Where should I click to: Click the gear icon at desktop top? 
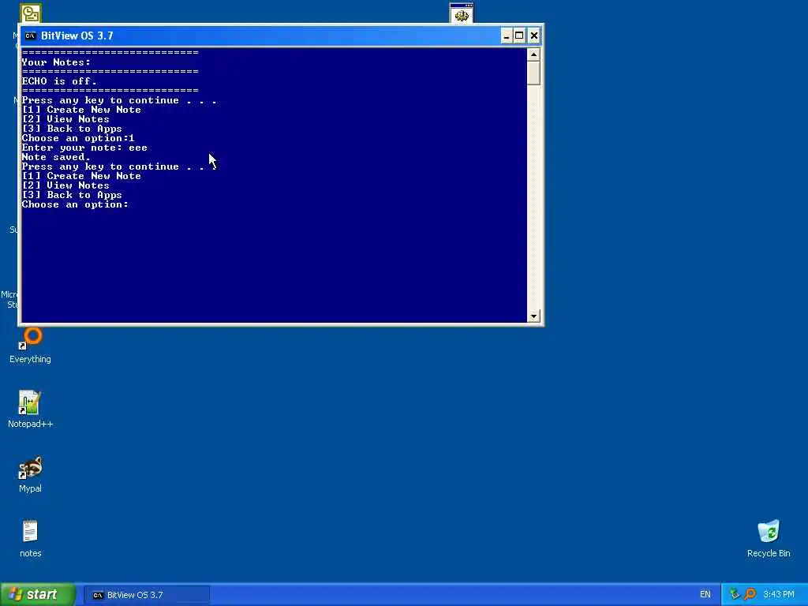click(461, 13)
